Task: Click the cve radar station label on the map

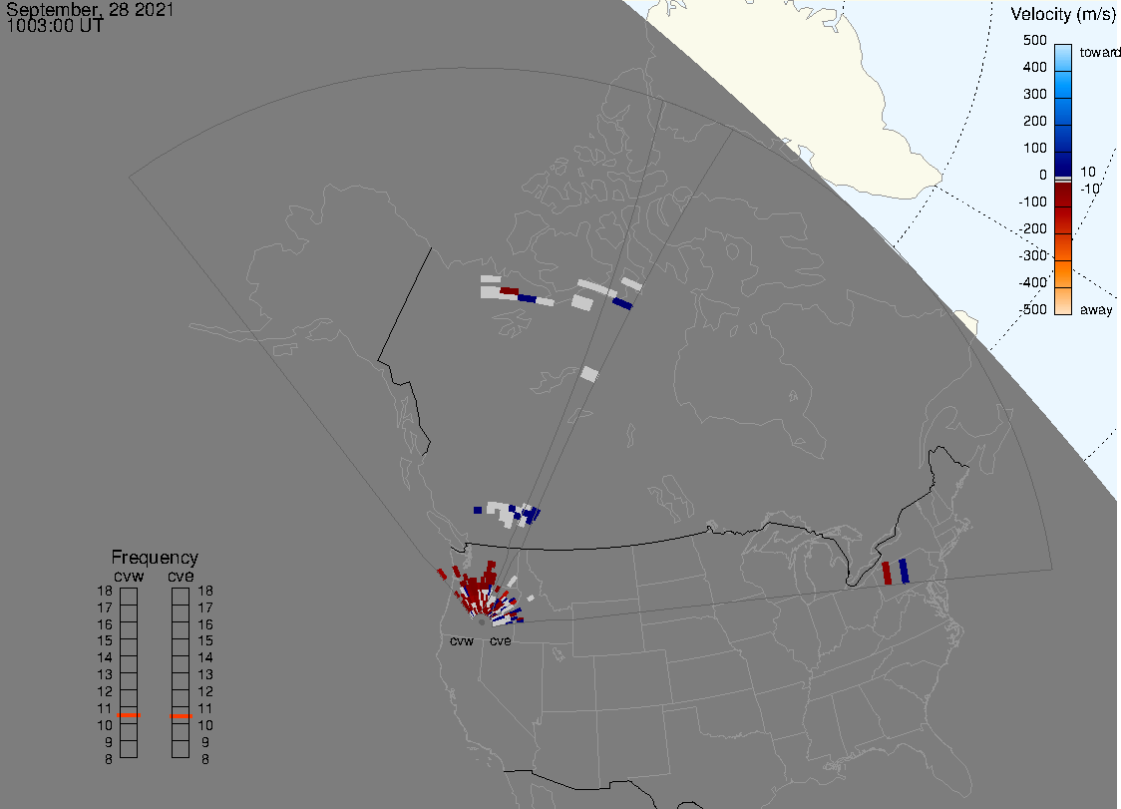Action: [x=501, y=640]
